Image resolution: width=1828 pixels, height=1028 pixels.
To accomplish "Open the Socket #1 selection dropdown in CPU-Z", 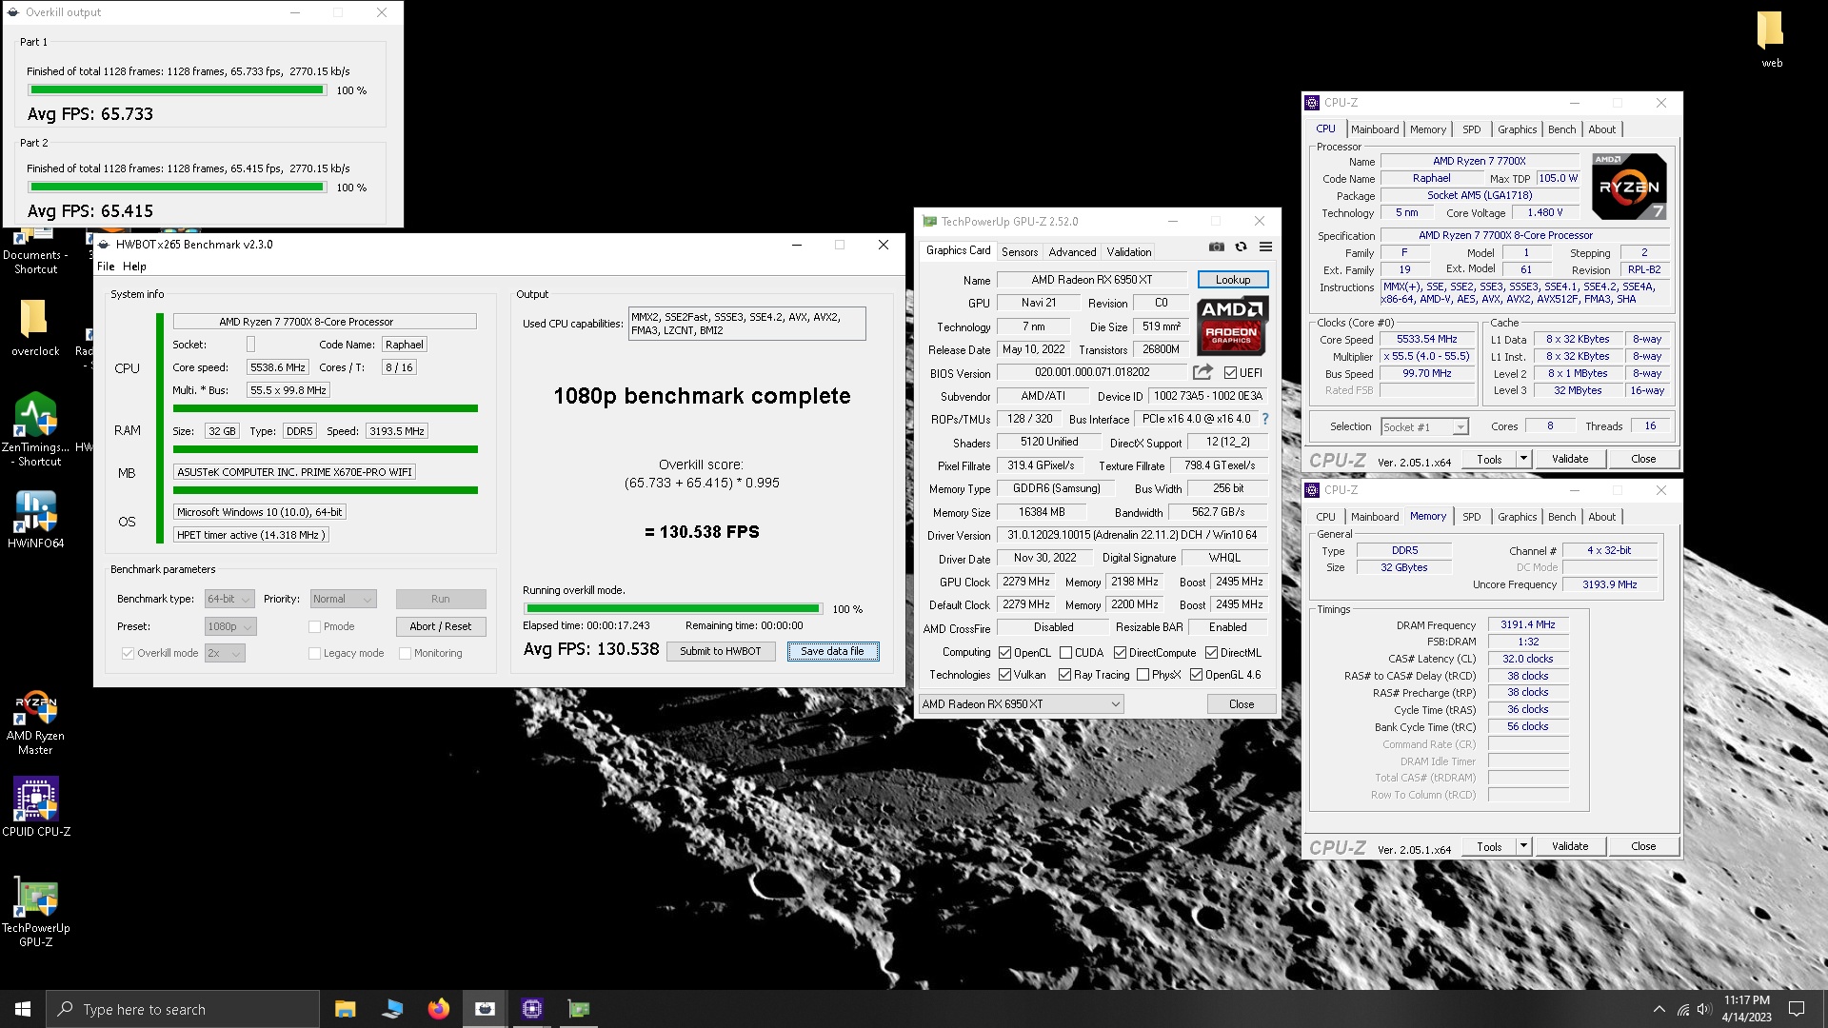I will click(x=1424, y=426).
